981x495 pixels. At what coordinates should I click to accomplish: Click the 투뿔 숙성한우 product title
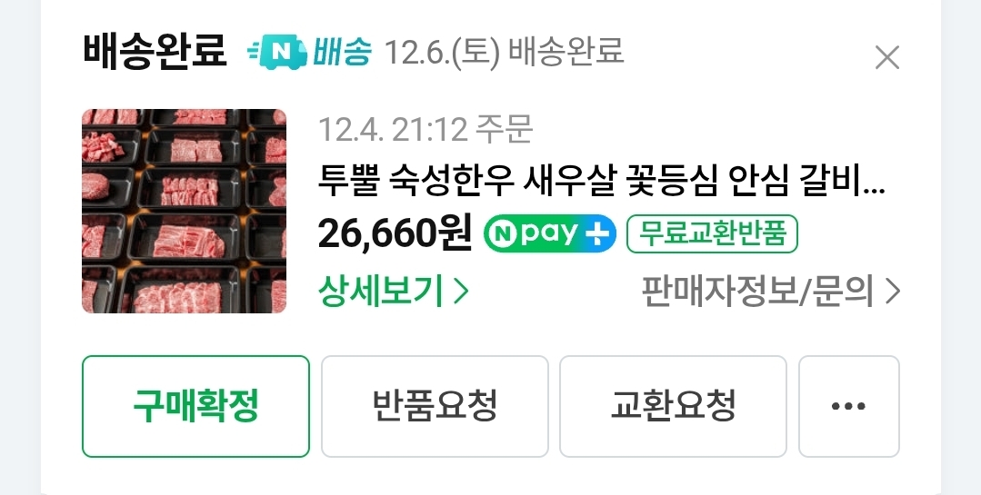(601, 181)
